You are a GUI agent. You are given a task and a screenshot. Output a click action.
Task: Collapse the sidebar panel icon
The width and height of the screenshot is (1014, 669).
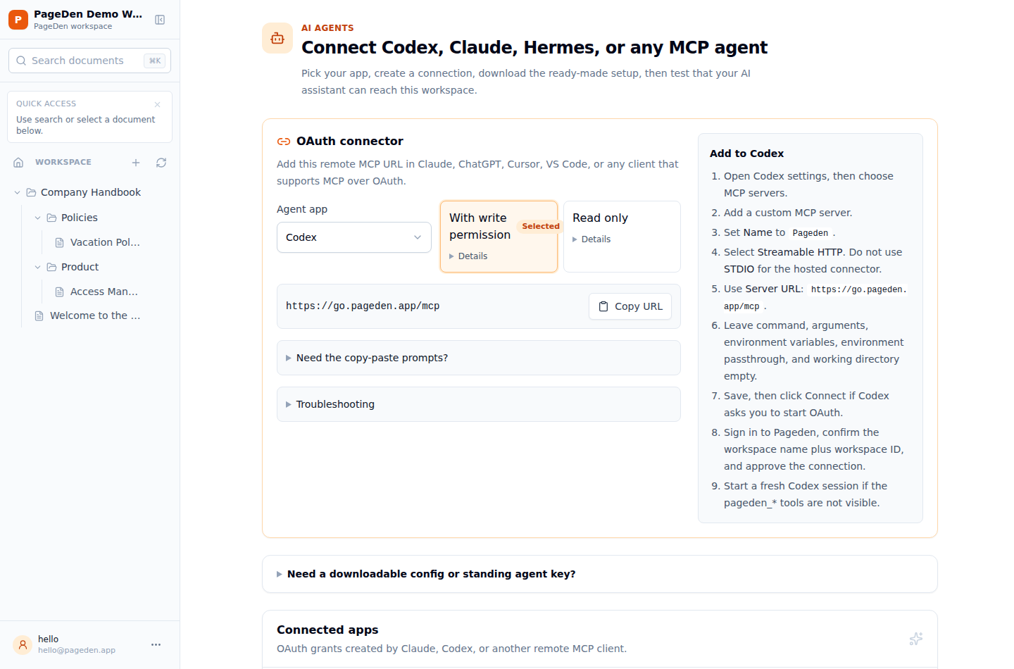click(x=160, y=20)
